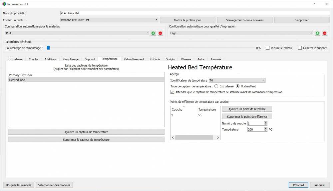The image size is (333, 191).
Task: Confirm with the D'accord button
Action: click(x=298, y=185)
